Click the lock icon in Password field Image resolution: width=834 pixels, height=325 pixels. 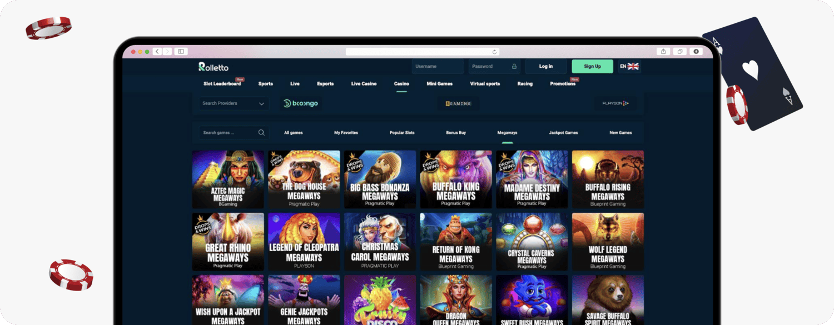tap(514, 67)
